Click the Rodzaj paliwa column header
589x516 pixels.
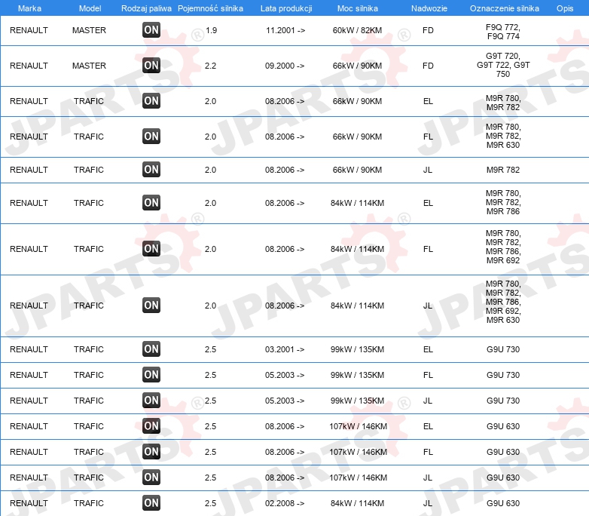click(x=146, y=8)
